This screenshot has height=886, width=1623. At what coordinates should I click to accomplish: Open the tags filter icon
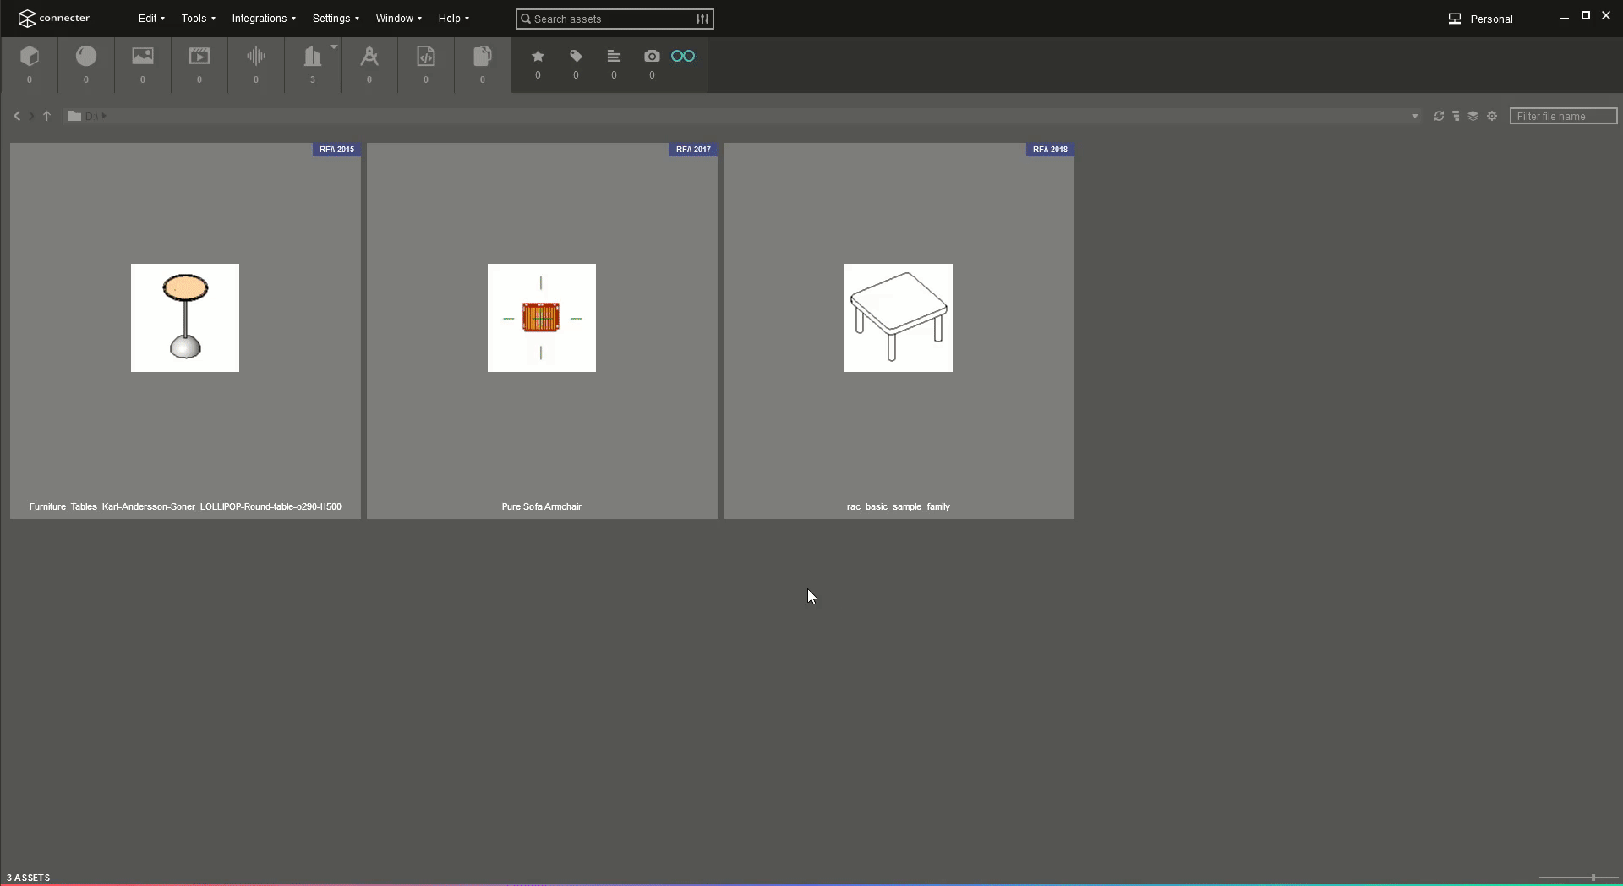[576, 57]
